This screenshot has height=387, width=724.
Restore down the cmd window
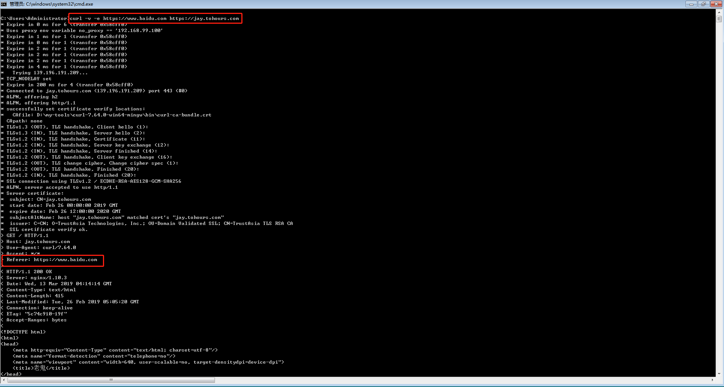(x=703, y=4)
